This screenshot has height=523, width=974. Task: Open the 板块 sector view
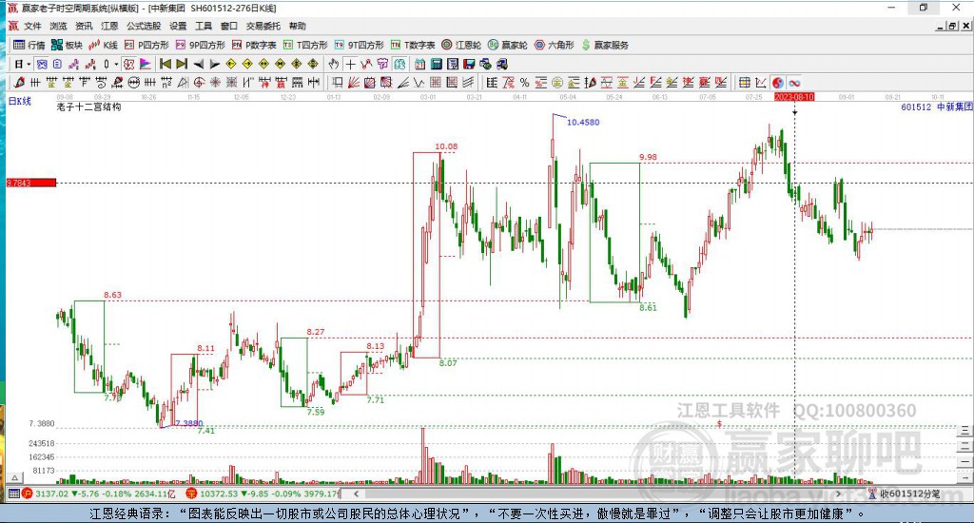click(x=67, y=45)
